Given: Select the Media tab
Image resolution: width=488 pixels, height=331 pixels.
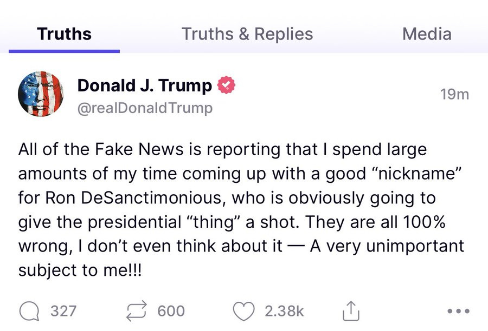Looking at the screenshot, I should [x=427, y=34].
